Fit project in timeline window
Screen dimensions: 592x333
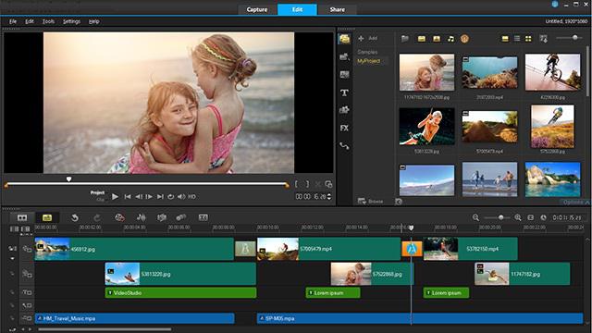(x=530, y=217)
